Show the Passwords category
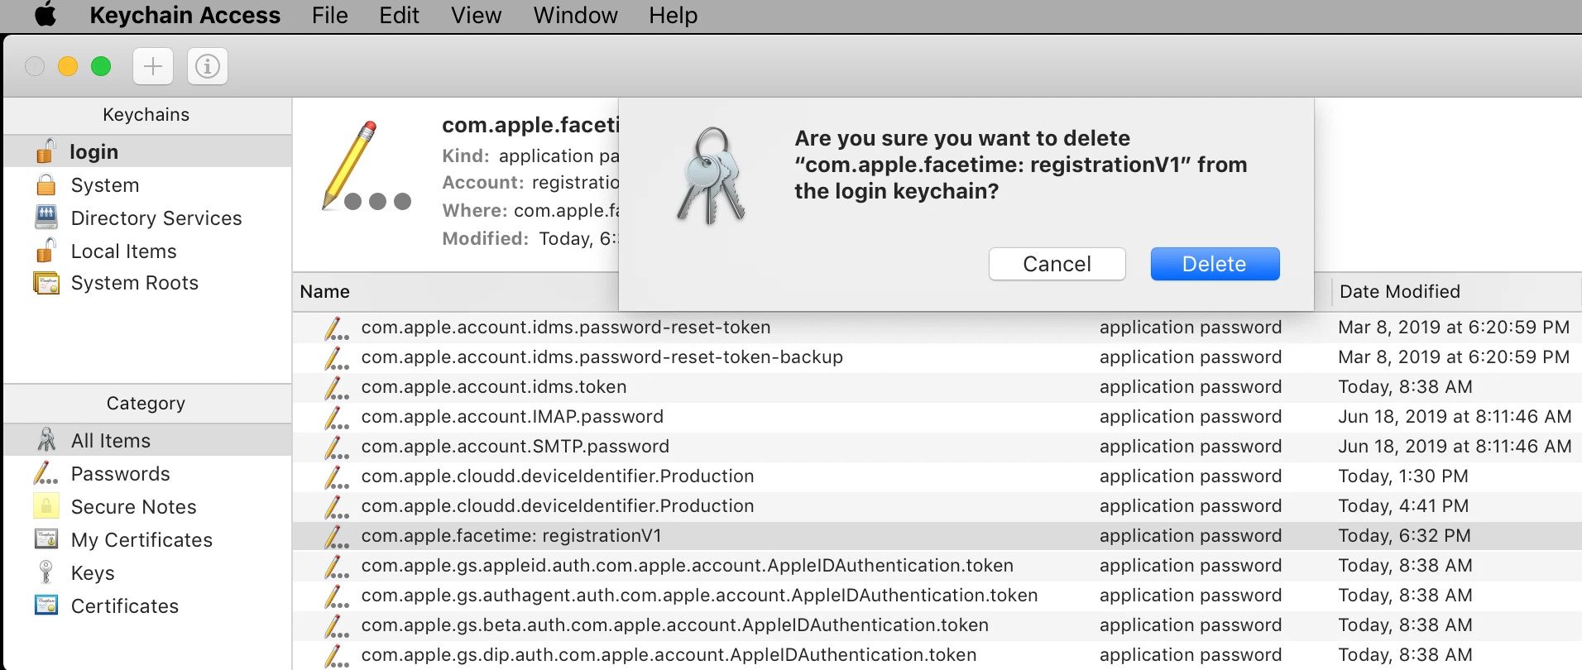1582x670 pixels. (120, 474)
